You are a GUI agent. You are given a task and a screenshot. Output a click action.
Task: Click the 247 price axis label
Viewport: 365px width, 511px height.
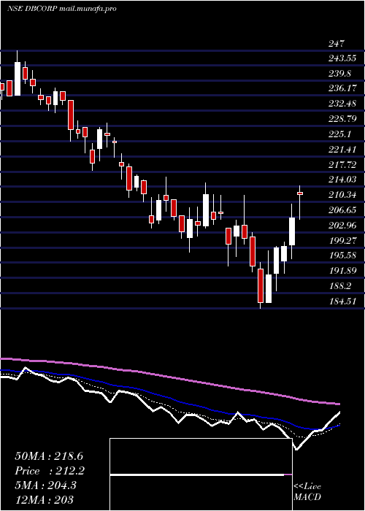click(x=337, y=44)
